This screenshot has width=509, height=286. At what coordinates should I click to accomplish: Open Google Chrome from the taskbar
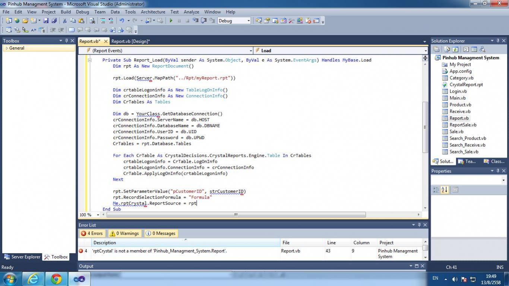click(56, 279)
